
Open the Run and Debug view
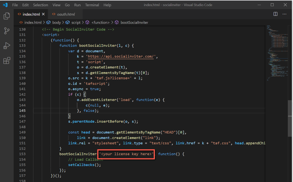(7, 45)
